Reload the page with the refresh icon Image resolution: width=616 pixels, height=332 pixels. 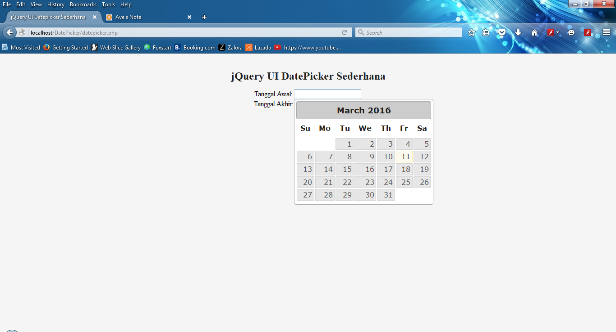[x=344, y=32]
